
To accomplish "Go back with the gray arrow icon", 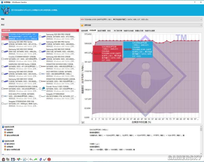I will (x=31, y=159).
